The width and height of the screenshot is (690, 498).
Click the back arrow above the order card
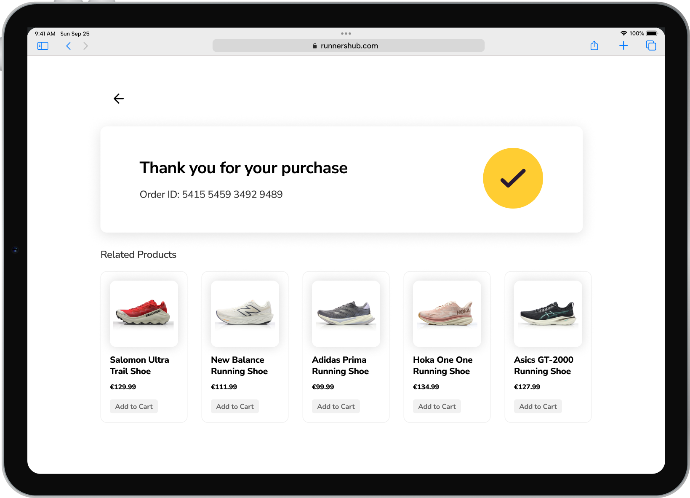click(119, 99)
